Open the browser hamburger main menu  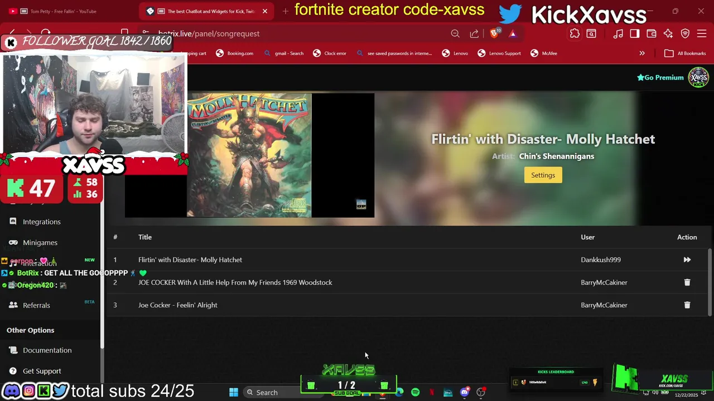pyautogui.click(x=702, y=33)
